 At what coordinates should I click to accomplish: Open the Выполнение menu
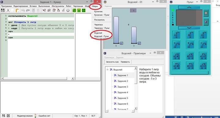[44, 6]
